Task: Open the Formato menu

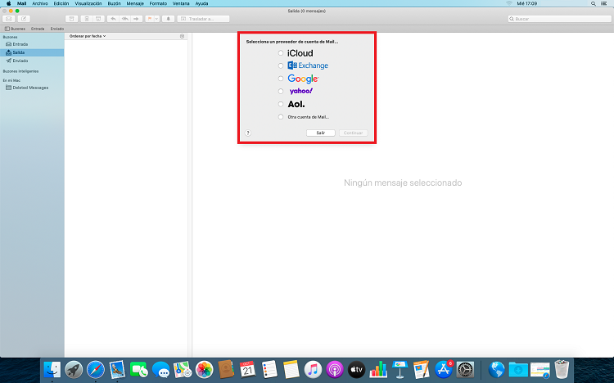Action: [x=158, y=3]
